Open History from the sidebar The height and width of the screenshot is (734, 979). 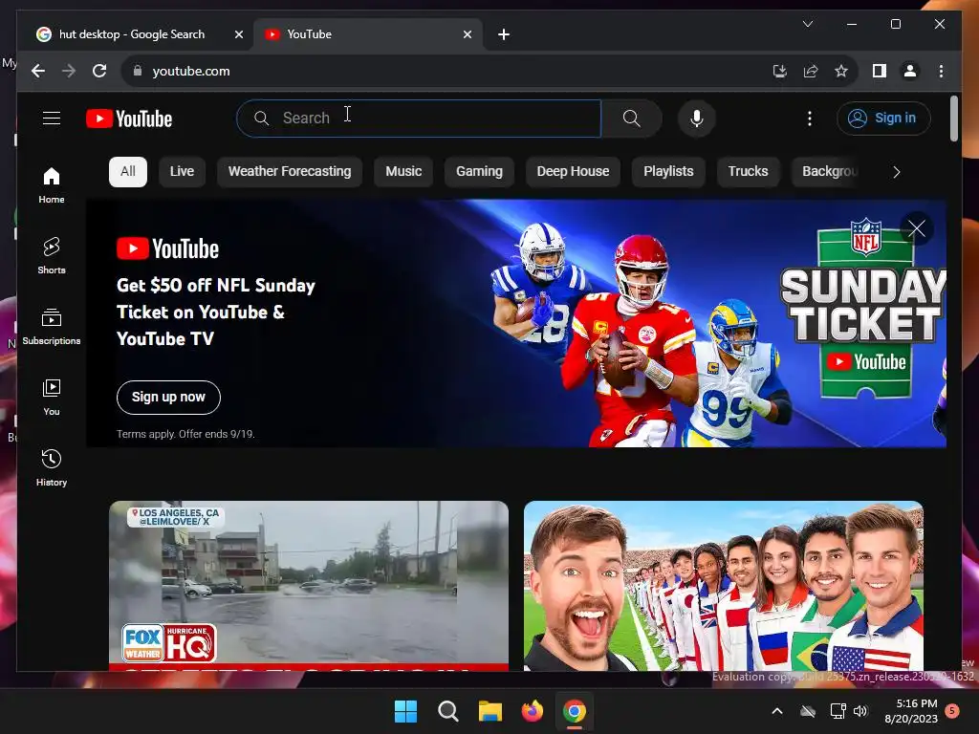coord(52,467)
